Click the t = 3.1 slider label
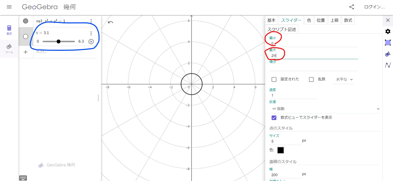 tap(42, 33)
